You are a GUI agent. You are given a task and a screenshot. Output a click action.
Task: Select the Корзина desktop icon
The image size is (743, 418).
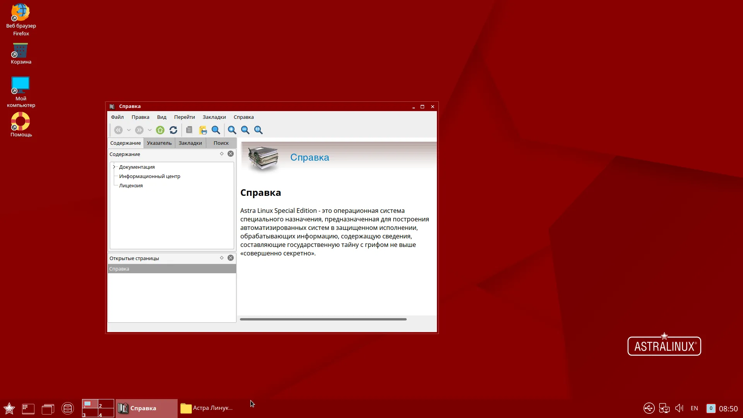(21, 53)
